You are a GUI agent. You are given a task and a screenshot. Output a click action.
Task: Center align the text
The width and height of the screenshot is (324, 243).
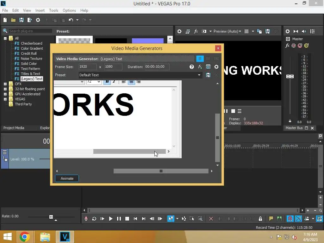point(131,82)
